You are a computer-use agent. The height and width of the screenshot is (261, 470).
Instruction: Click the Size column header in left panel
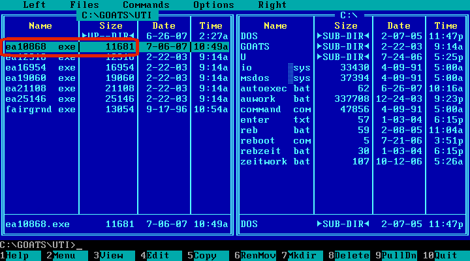(111, 25)
